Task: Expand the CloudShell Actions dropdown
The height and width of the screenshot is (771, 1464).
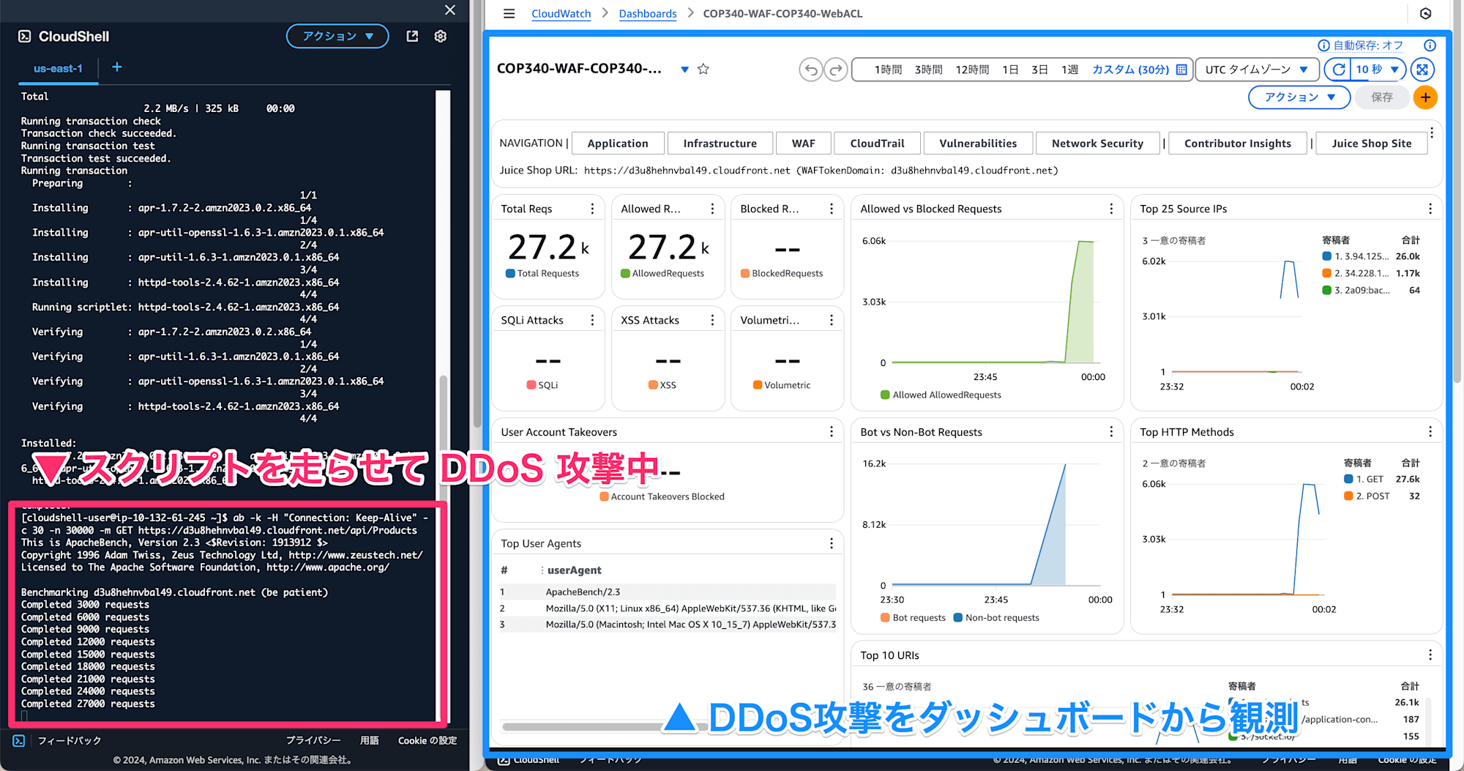Action: 337,36
